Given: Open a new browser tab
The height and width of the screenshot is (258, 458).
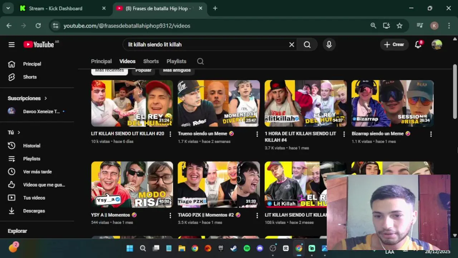Looking at the screenshot, I should click(x=215, y=8).
